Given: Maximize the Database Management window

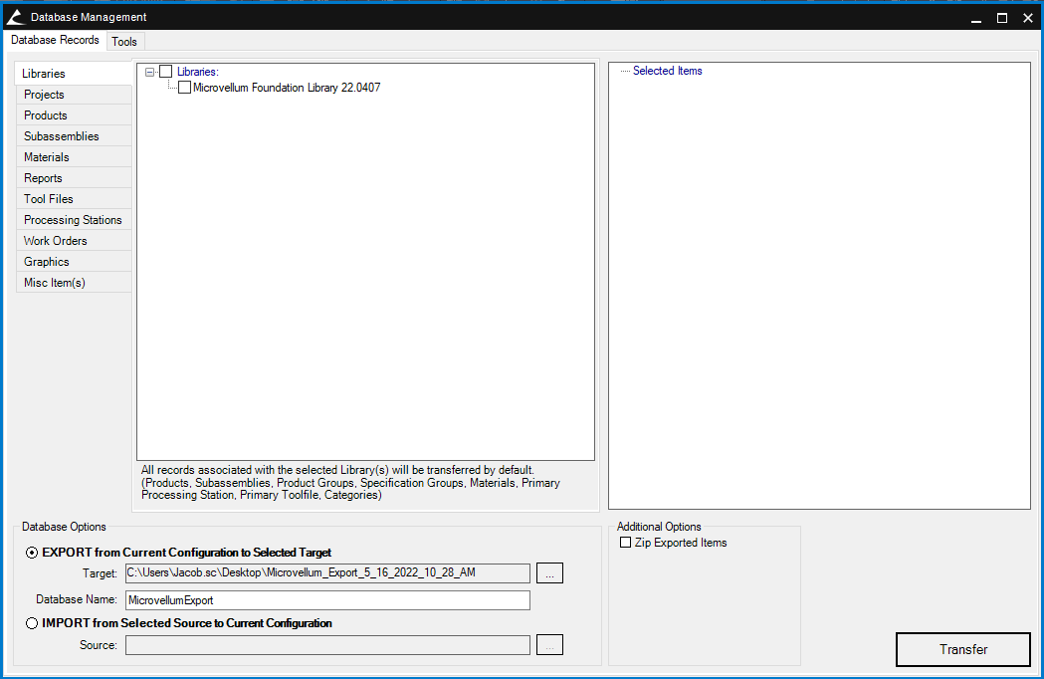Looking at the screenshot, I should [x=1002, y=17].
